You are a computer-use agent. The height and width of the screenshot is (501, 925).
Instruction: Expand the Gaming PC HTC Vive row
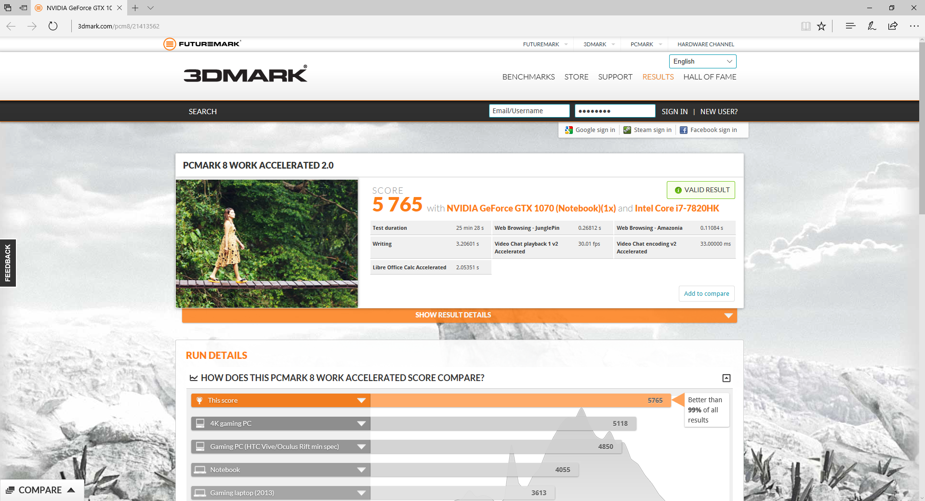click(361, 447)
